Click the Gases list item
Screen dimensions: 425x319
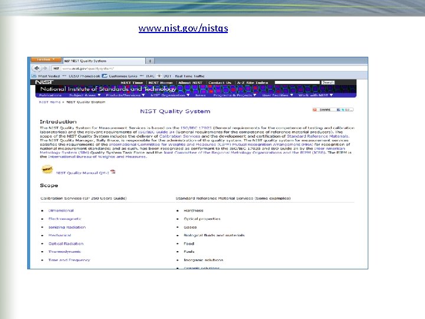pos(190,227)
